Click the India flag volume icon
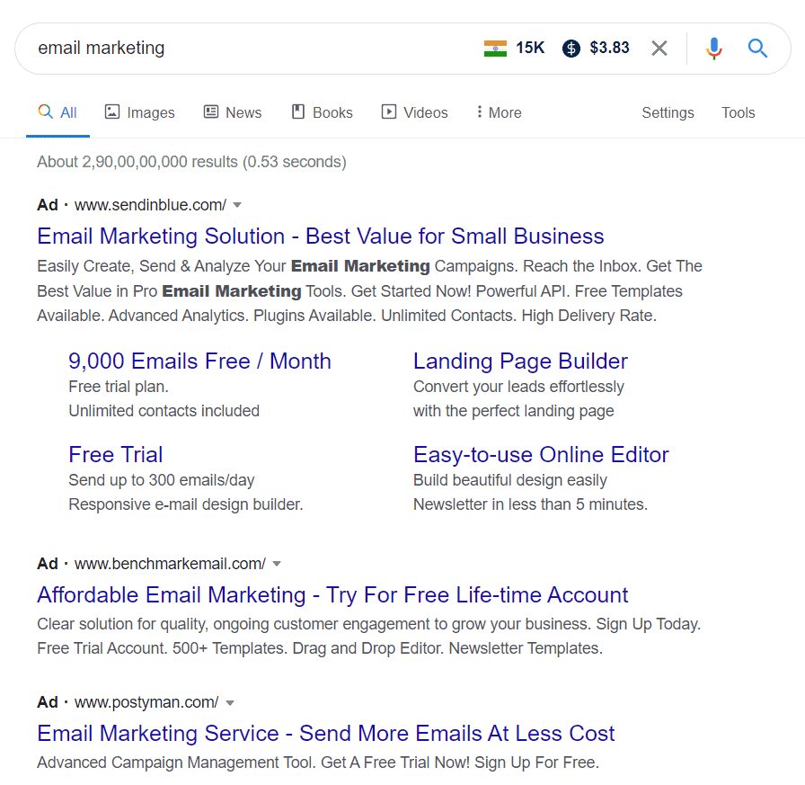This screenshot has width=805, height=785. [495, 49]
